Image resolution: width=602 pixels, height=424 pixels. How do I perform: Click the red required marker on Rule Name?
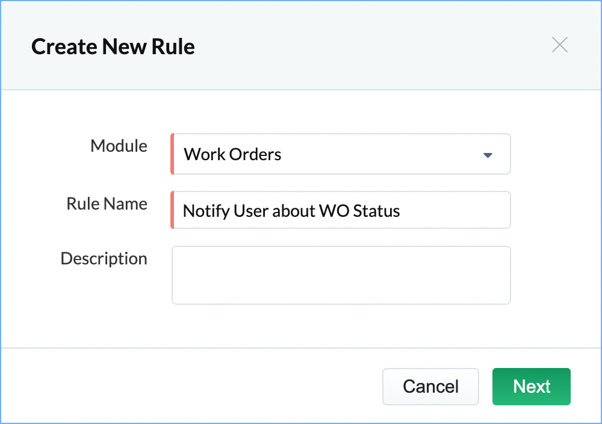pyautogui.click(x=173, y=210)
